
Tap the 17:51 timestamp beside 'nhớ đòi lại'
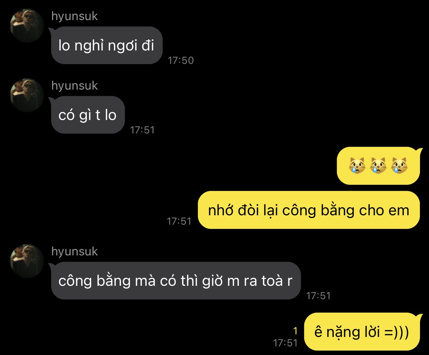coord(179,221)
